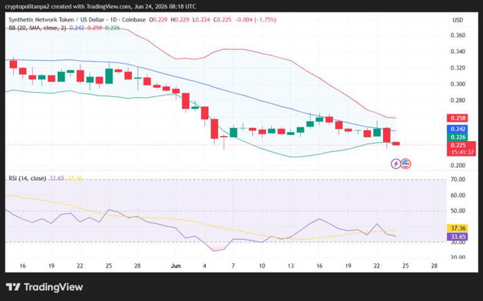Click the C0.225 close value in header
Screen dimensions: 483x301
222,19
